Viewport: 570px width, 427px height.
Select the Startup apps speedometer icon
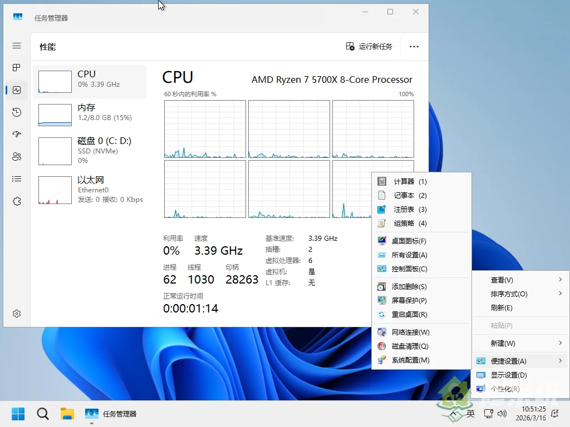16,134
